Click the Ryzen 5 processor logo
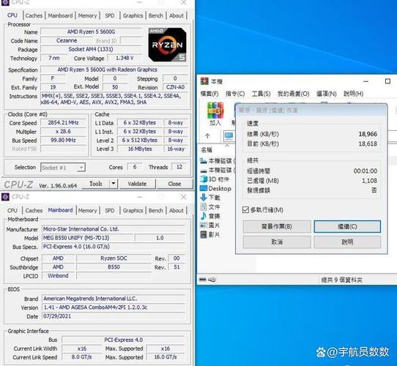This screenshot has height=366, width=397. (167, 45)
